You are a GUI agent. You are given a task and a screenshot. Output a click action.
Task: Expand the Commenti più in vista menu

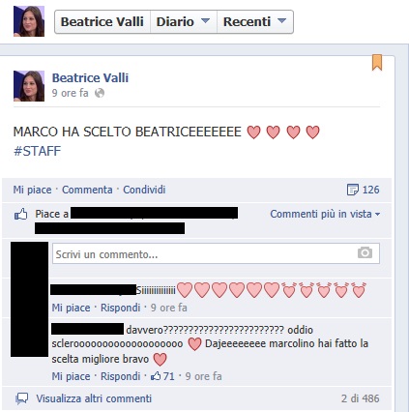click(x=325, y=214)
